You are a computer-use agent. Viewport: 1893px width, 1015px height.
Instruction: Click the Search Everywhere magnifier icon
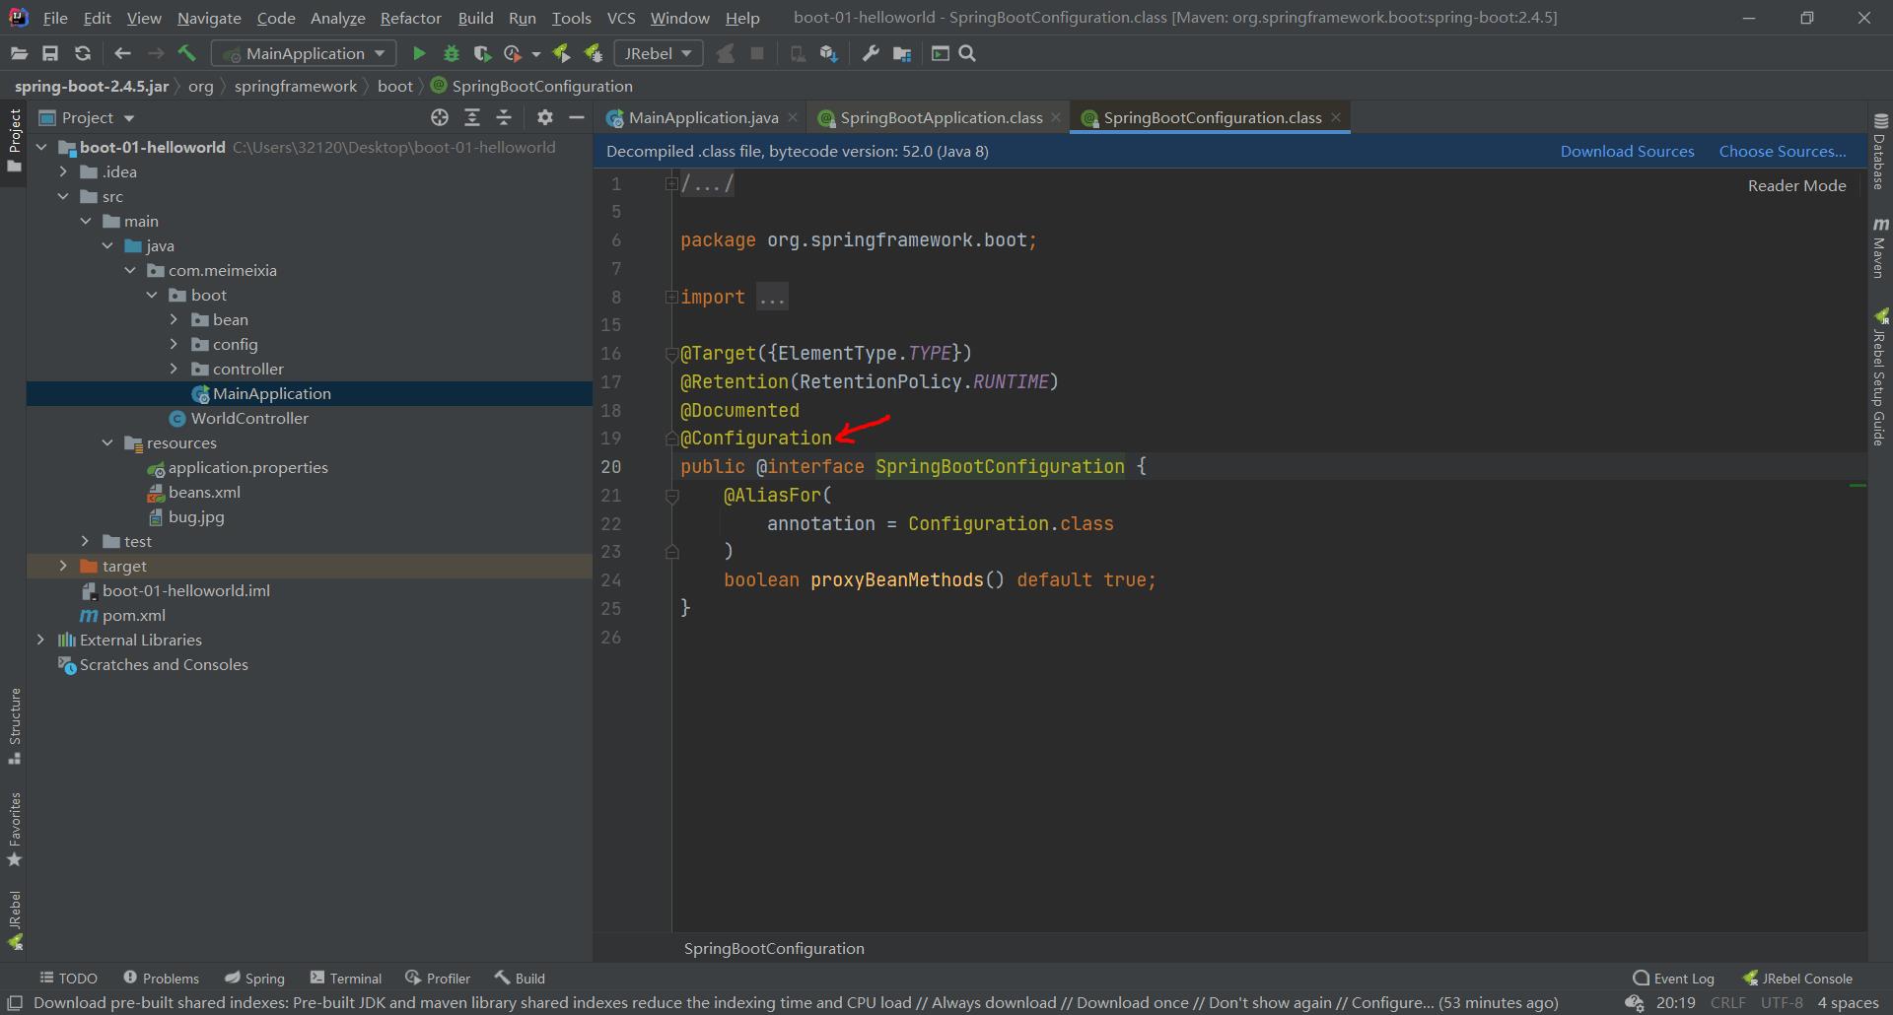(967, 53)
